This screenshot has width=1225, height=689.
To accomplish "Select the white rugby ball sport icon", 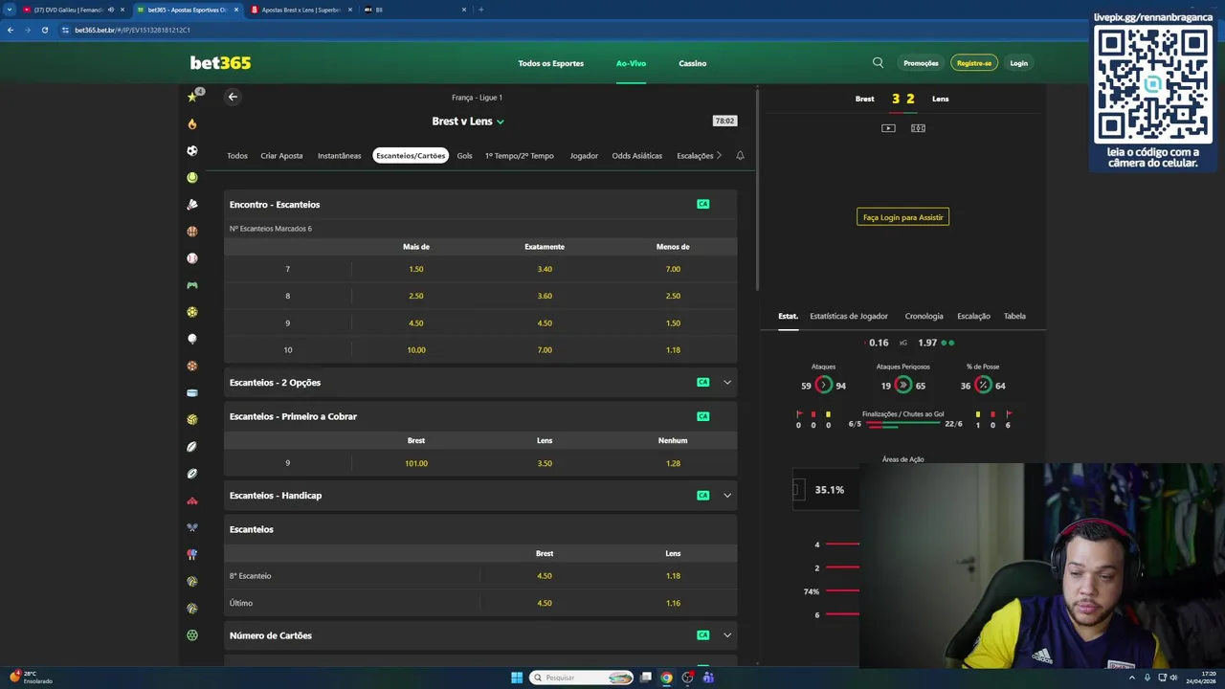I will point(192,447).
